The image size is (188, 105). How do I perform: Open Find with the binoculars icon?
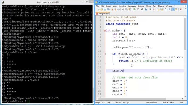point(142,9)
